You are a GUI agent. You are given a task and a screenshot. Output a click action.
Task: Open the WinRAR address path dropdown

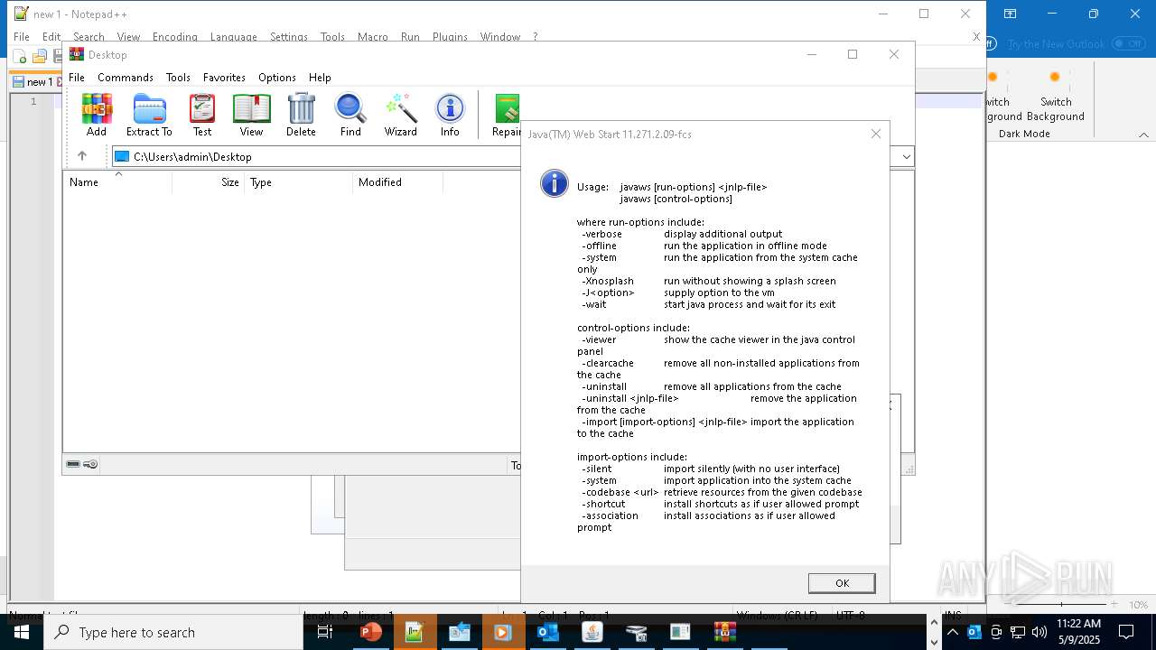point(906,156)
